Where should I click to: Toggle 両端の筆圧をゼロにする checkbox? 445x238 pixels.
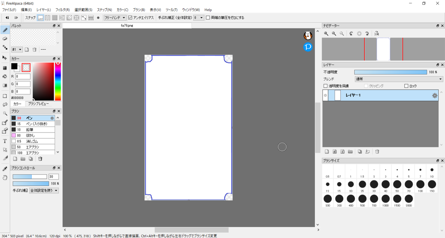pyautogui.click(x=208, y=17)
